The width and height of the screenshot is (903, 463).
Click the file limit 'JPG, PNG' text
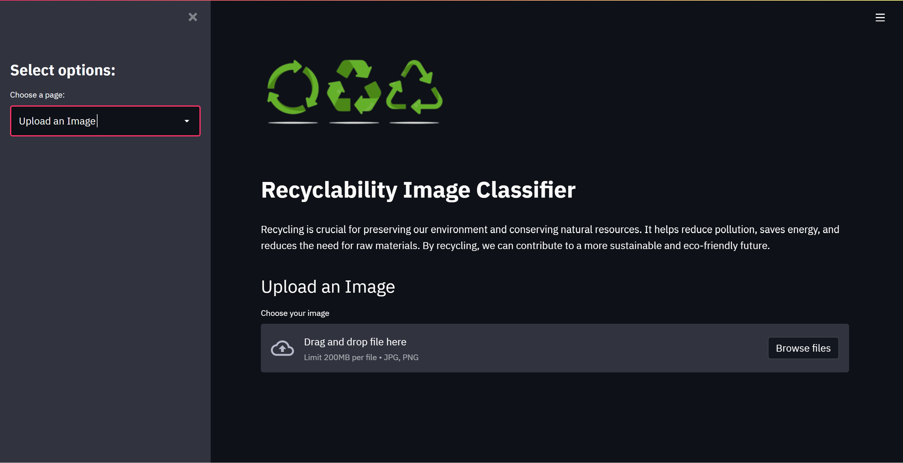pyautogui.click(x=401, y=357)
